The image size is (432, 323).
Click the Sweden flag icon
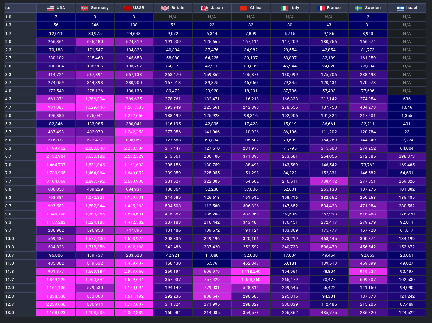pos(359,8)
